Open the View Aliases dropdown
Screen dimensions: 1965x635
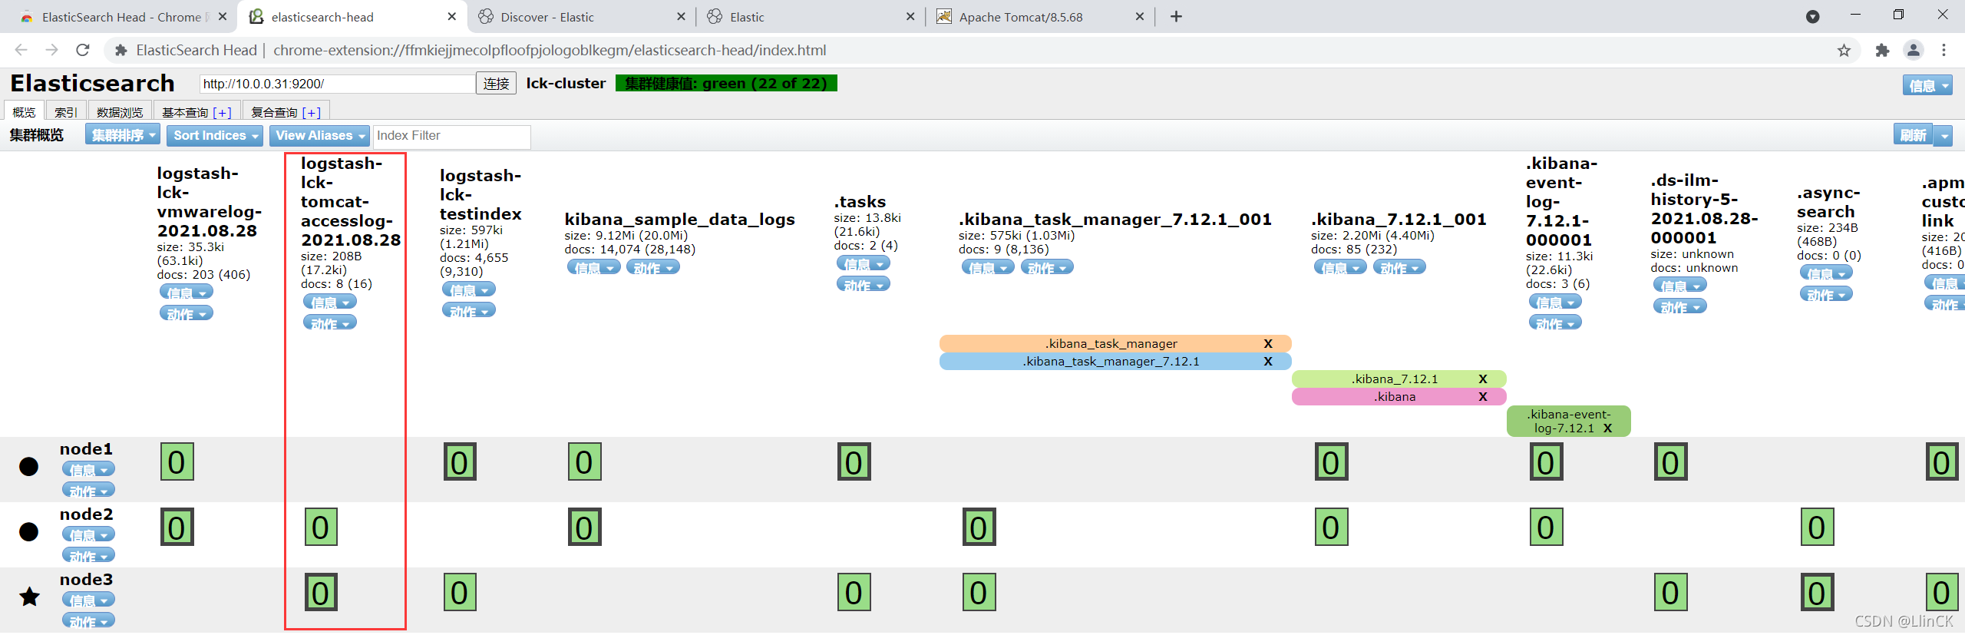pyautogui.click(x=319, y=135)
